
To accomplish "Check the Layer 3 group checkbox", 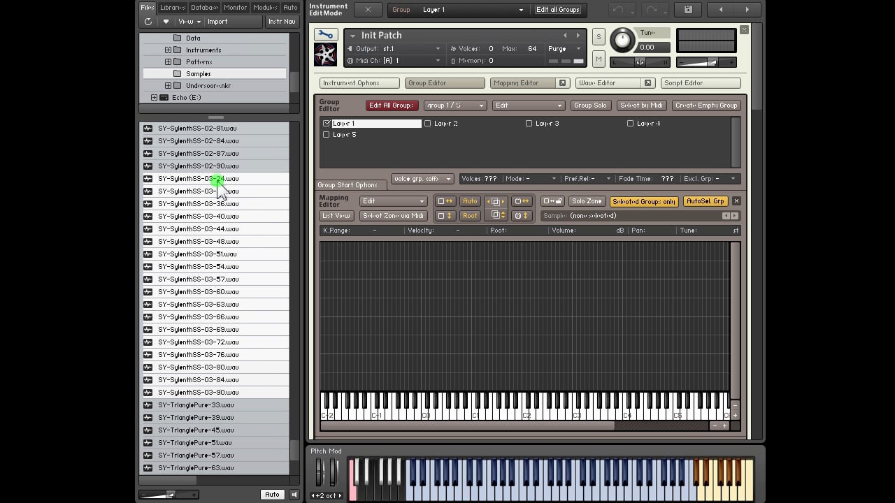I will point(529,124).
